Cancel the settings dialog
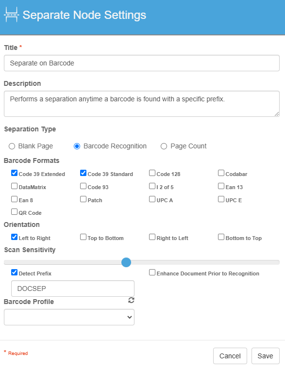This screenshot has width=285, height=369. (230, 356)
